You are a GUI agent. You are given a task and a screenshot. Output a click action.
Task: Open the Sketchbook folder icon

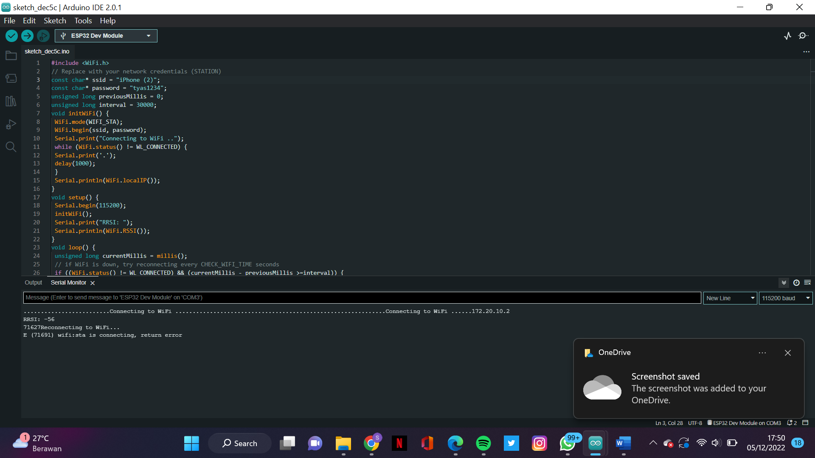click(11, 55)
